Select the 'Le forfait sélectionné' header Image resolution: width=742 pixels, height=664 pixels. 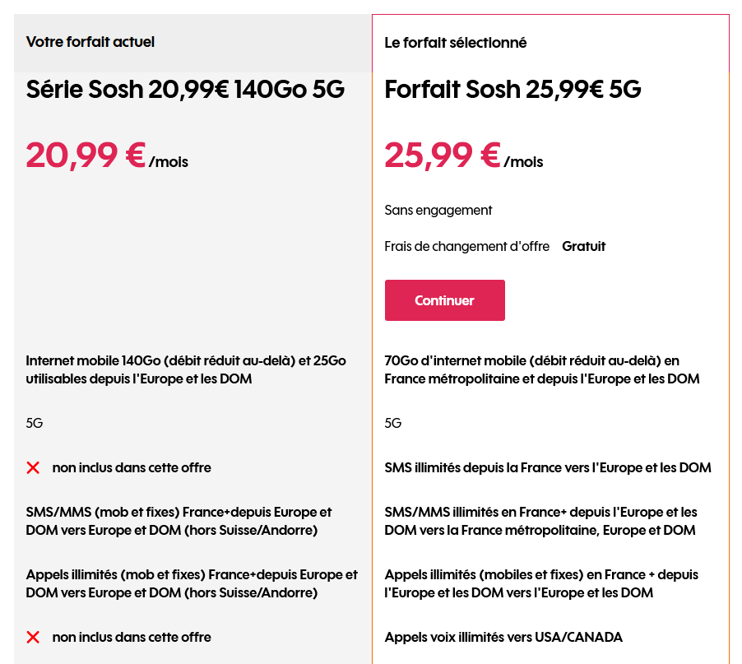pos(456,43)
